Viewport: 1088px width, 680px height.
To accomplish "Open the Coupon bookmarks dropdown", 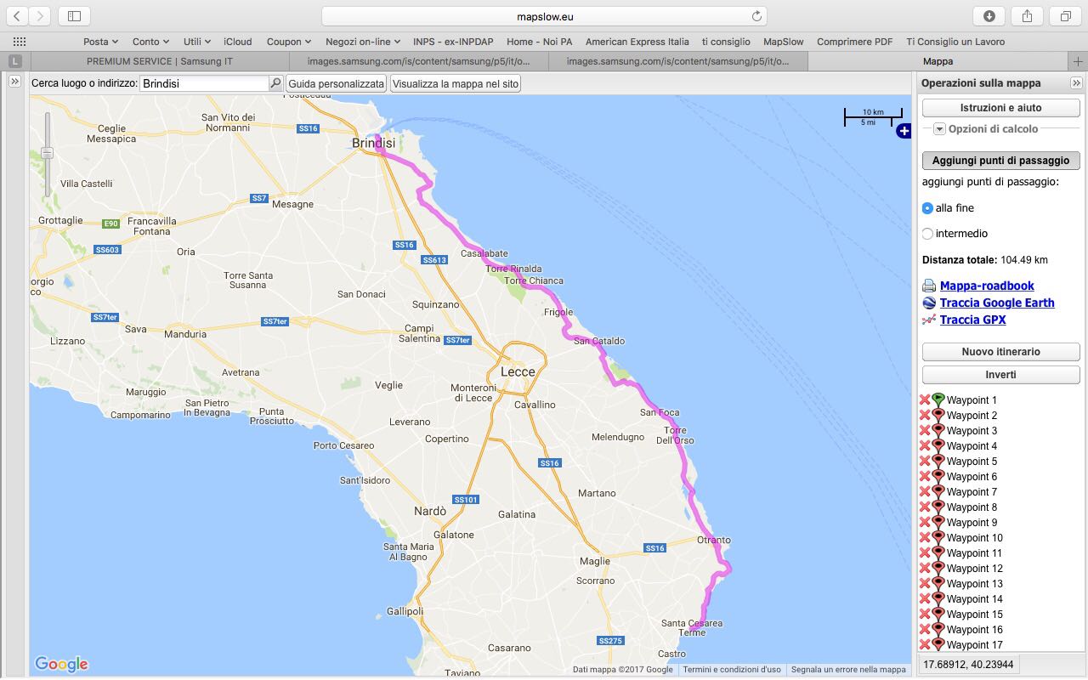I will coord(289,42).
